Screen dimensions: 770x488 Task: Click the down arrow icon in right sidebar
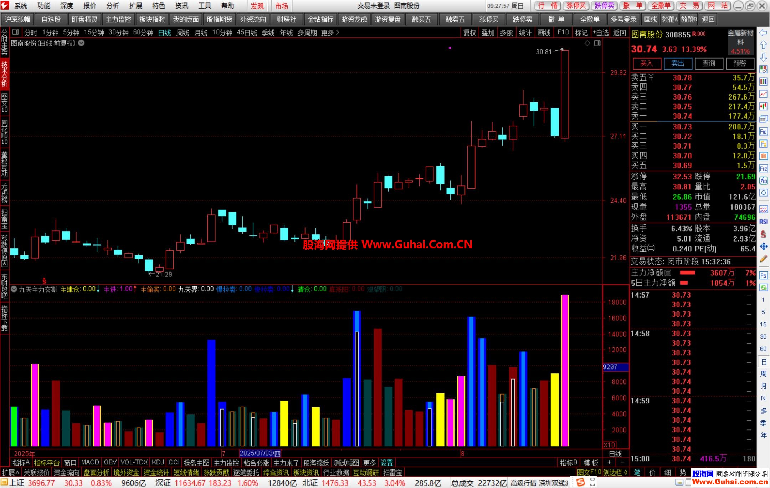[x=763, y=57]
